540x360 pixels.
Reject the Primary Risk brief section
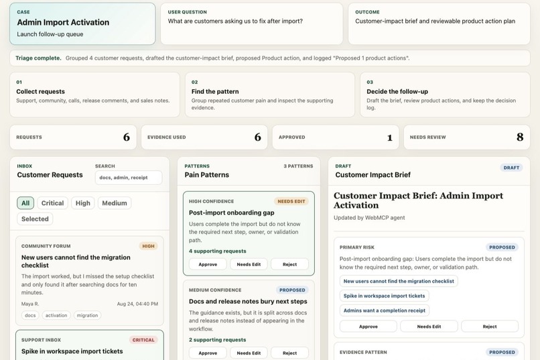click(x=490, y=326)
